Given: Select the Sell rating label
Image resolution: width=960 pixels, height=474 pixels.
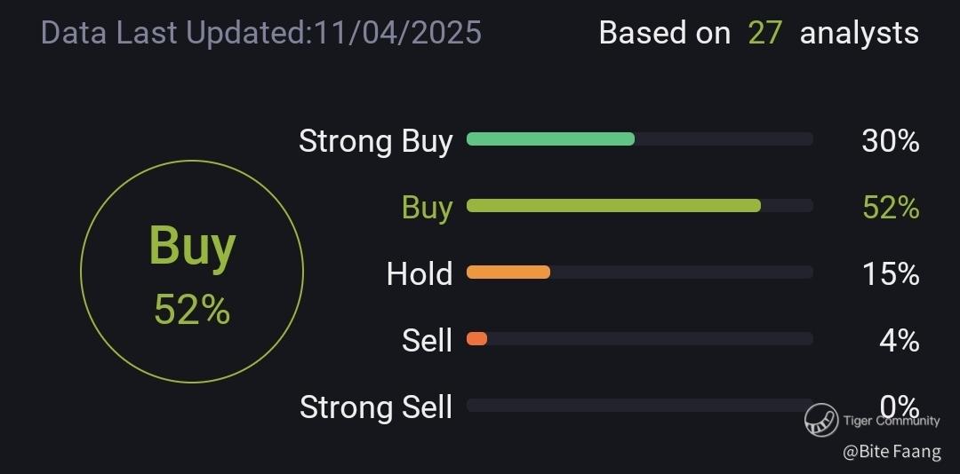Looking at the screenshot, I should tap(427, 341).
